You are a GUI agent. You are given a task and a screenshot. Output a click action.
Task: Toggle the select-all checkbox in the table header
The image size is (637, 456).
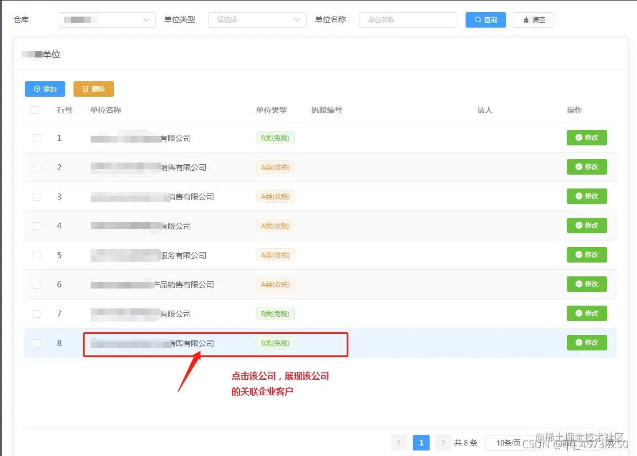coord(34,109)
